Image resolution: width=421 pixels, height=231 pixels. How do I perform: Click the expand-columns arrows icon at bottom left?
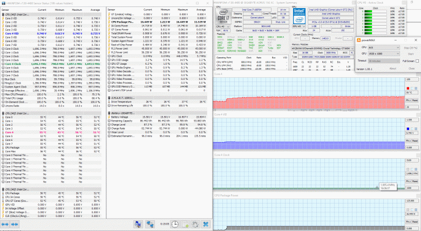(x=6, y=224)
